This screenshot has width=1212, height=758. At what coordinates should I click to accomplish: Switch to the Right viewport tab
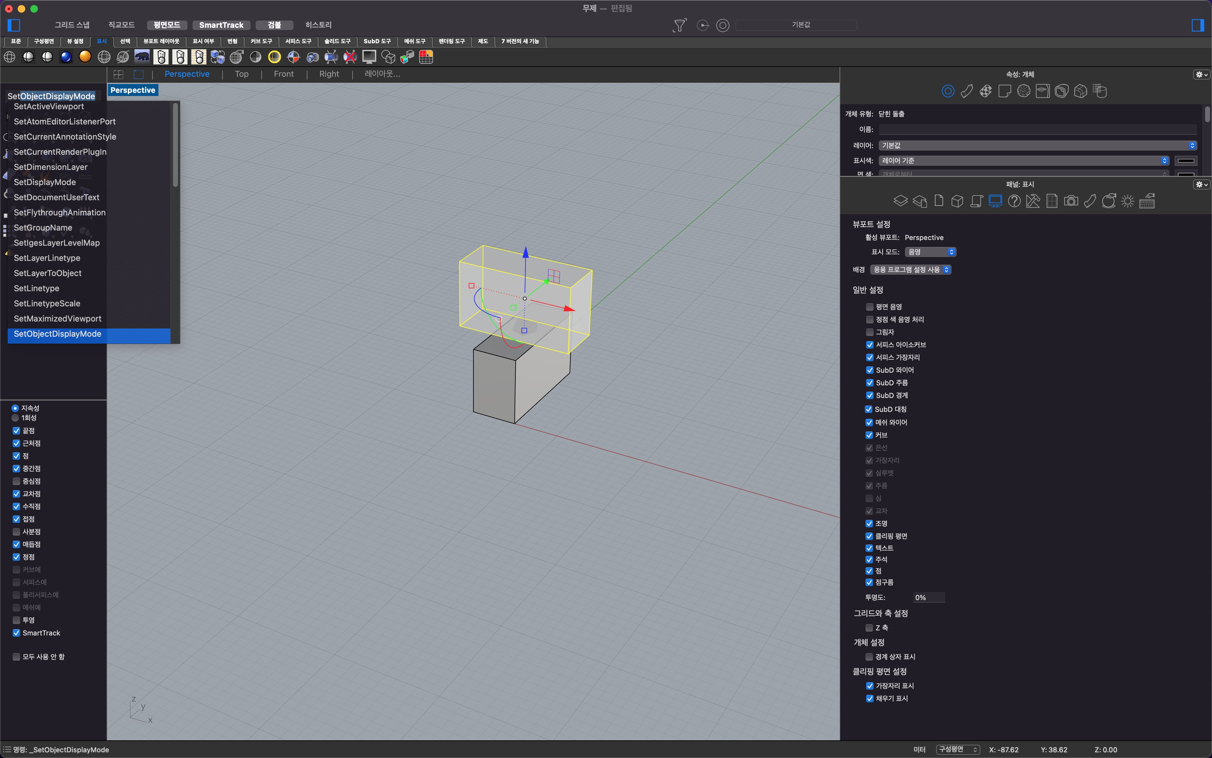(329, 74)
